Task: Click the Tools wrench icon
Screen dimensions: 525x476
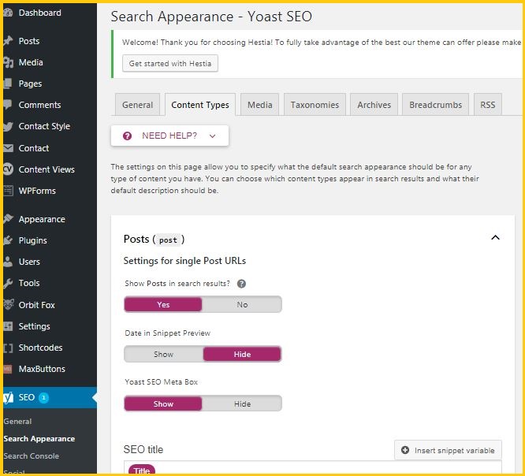Action: point(8,283)
